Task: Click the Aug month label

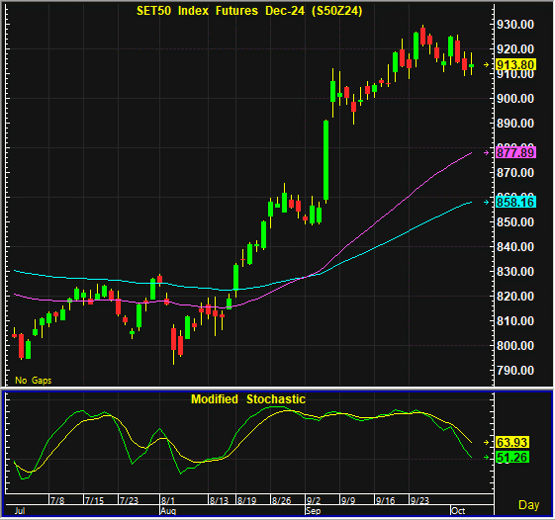Action: (x=168, y=511)
